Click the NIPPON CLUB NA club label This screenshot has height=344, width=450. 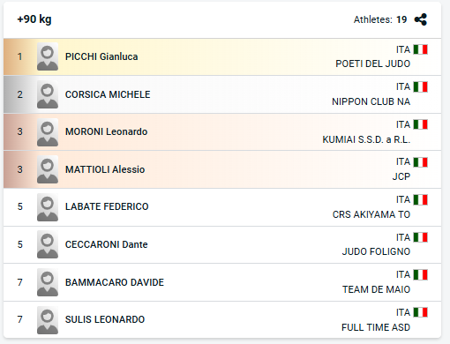(x=371, y=101)
